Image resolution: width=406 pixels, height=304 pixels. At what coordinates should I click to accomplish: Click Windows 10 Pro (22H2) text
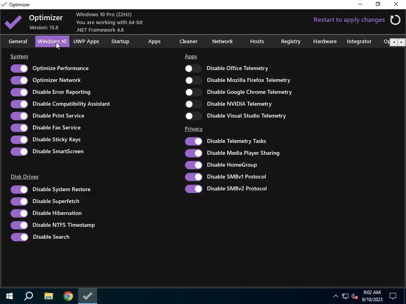pyautogui.click(x=104, y=15)
